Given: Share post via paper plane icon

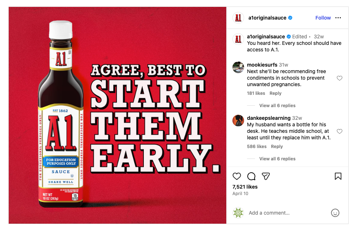Looking at the screenshot, I should (266, 176).
